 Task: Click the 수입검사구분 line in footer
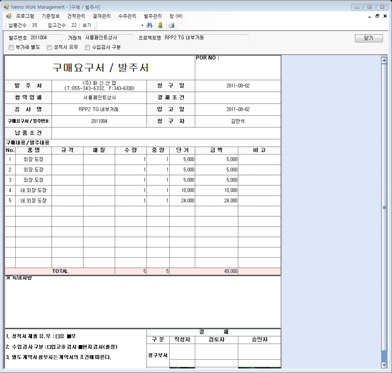tap(62, 347)
